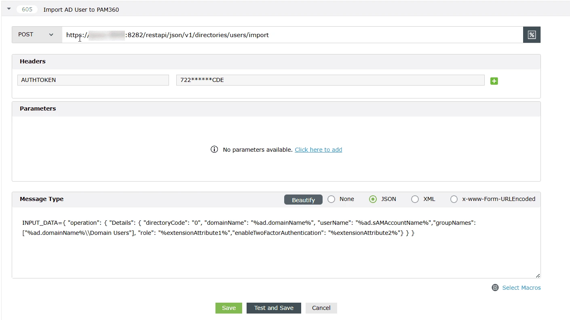Screen dimensions: 570x320
Task: Click the Save button
Action: point(229,308)
